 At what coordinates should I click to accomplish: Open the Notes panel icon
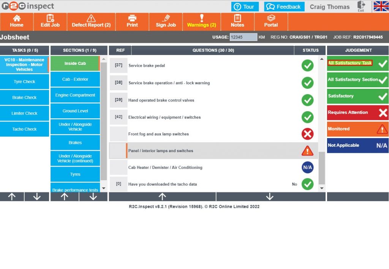237,22
